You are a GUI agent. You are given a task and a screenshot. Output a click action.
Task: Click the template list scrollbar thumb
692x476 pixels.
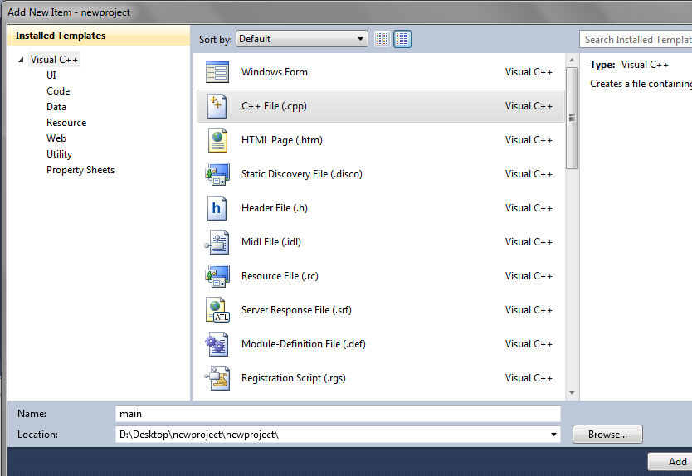(x=572, y=118)
